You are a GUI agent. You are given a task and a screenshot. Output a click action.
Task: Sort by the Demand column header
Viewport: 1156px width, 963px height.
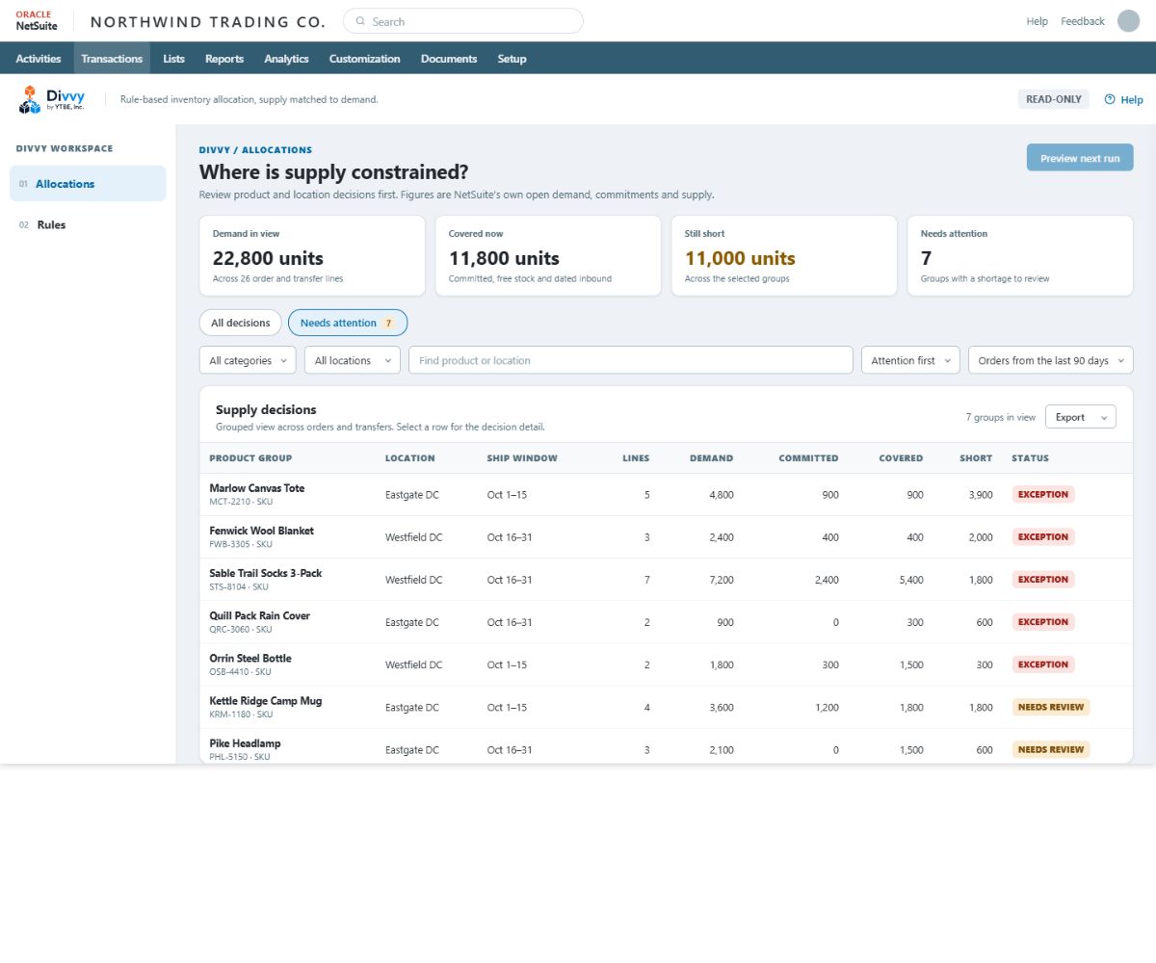[711, 458]
